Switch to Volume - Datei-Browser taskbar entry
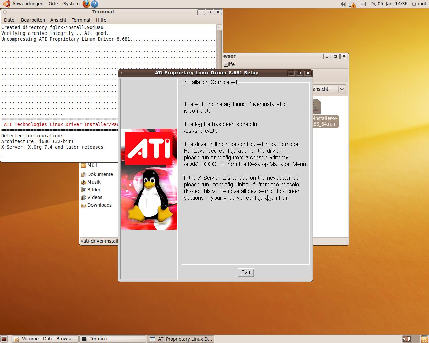Screen dimensions: 429x343 (x=45, y=339)
